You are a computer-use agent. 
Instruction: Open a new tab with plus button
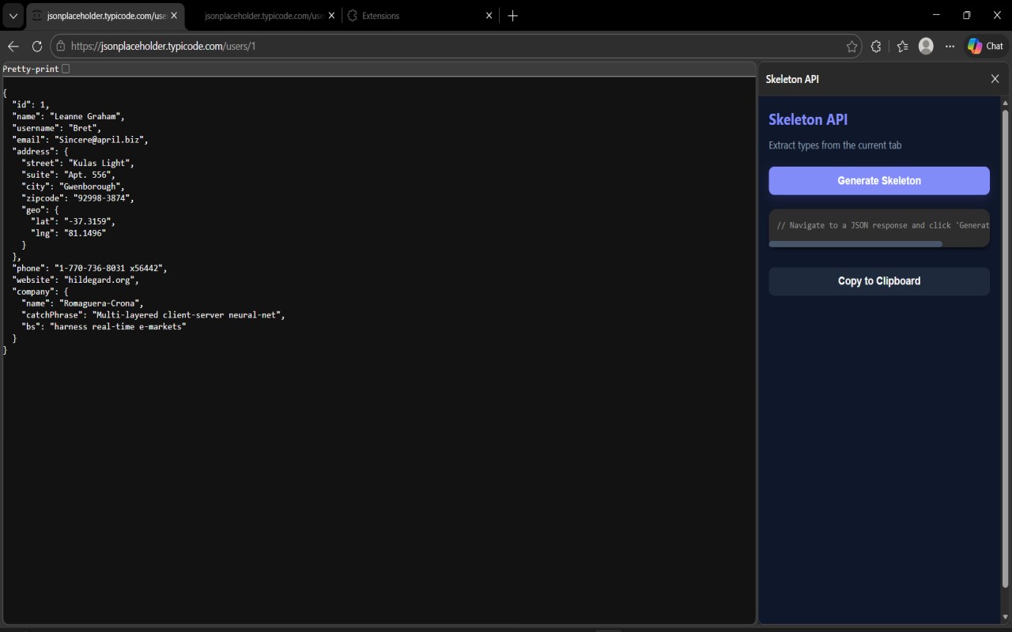pyautogui.click(x=512, y=16)
